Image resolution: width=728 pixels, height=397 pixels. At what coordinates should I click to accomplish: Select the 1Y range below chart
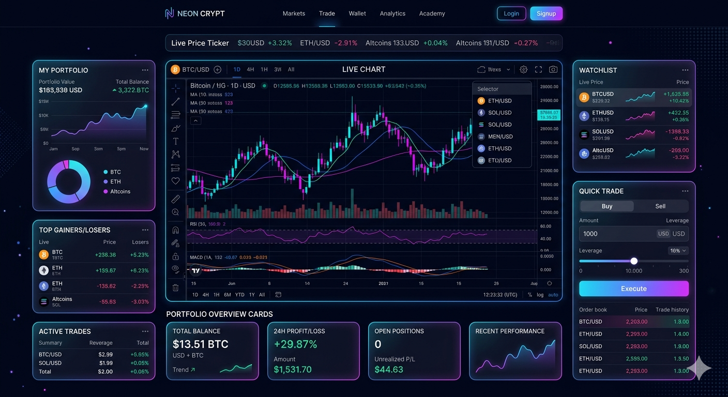(252, 295)
